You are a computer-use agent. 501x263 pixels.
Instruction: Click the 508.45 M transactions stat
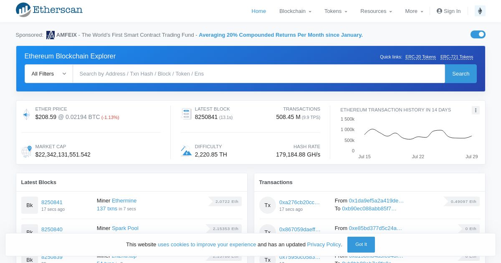(288, 117)
